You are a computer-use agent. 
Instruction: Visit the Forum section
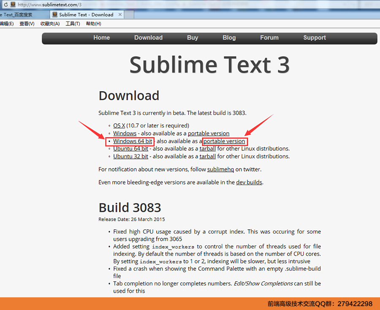tap(269, 38)
